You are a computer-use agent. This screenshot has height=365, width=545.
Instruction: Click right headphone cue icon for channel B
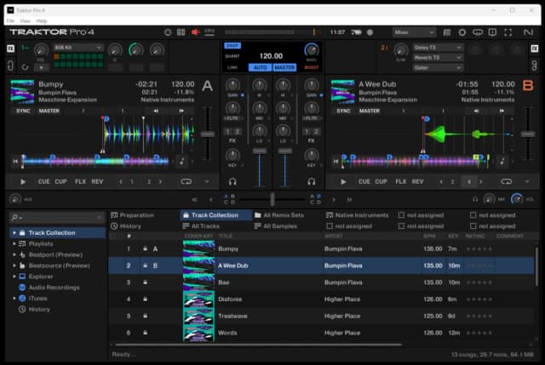(312, 181)
